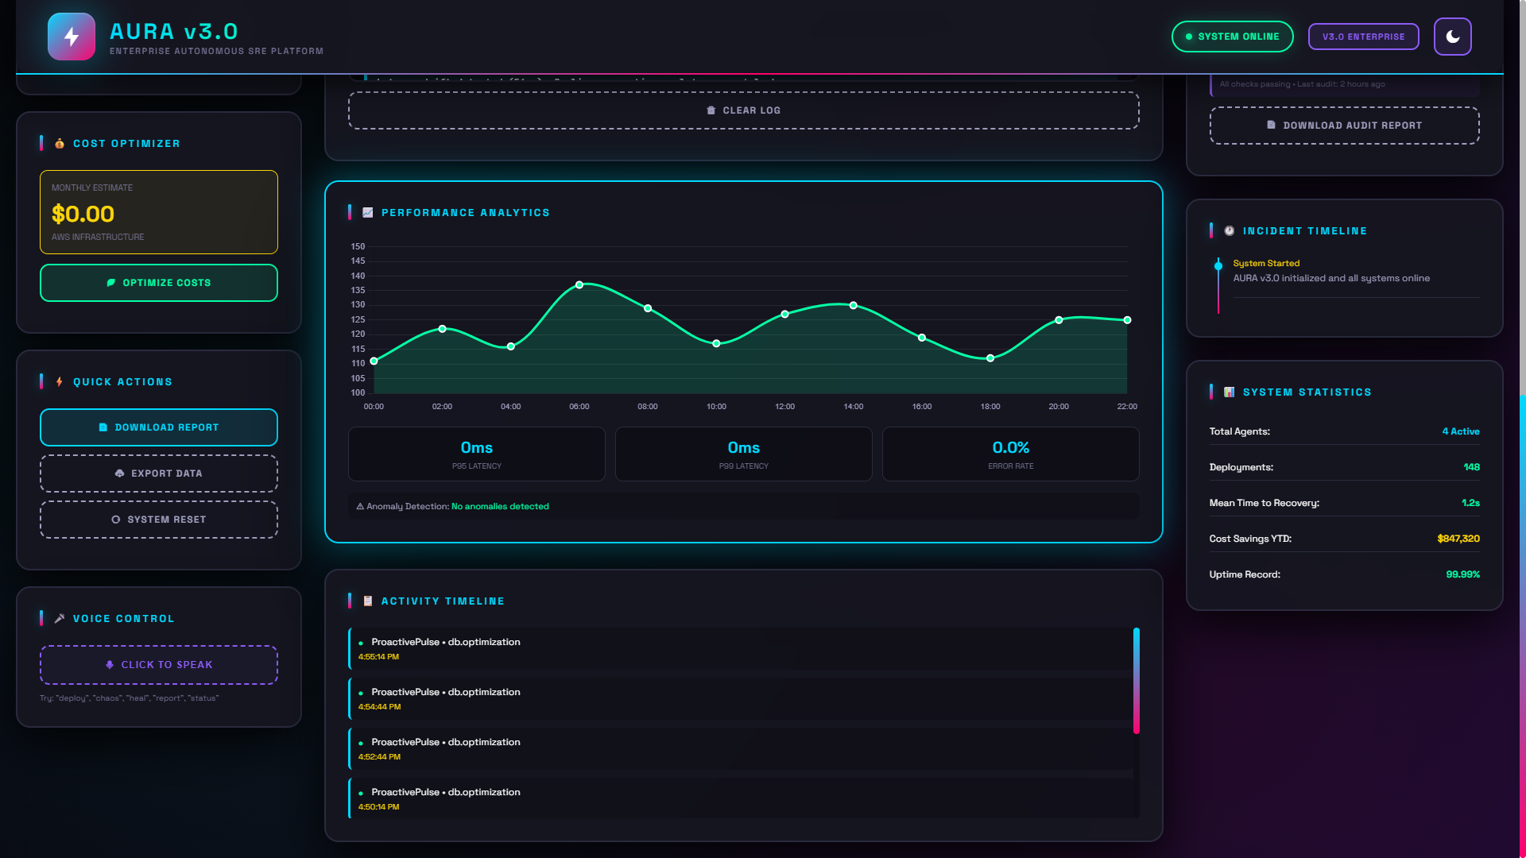
Task: Click the 06:00 peak data point on chart
Action: click(x=579, y=284)
